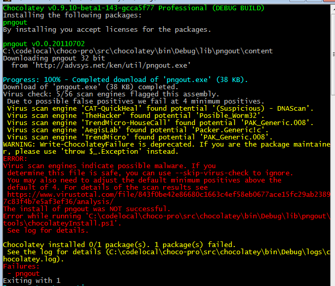Viewport: 335px width, 286px height.
Task: Click 'The install of pngout was NOT successful'
Action: (86, 209)
